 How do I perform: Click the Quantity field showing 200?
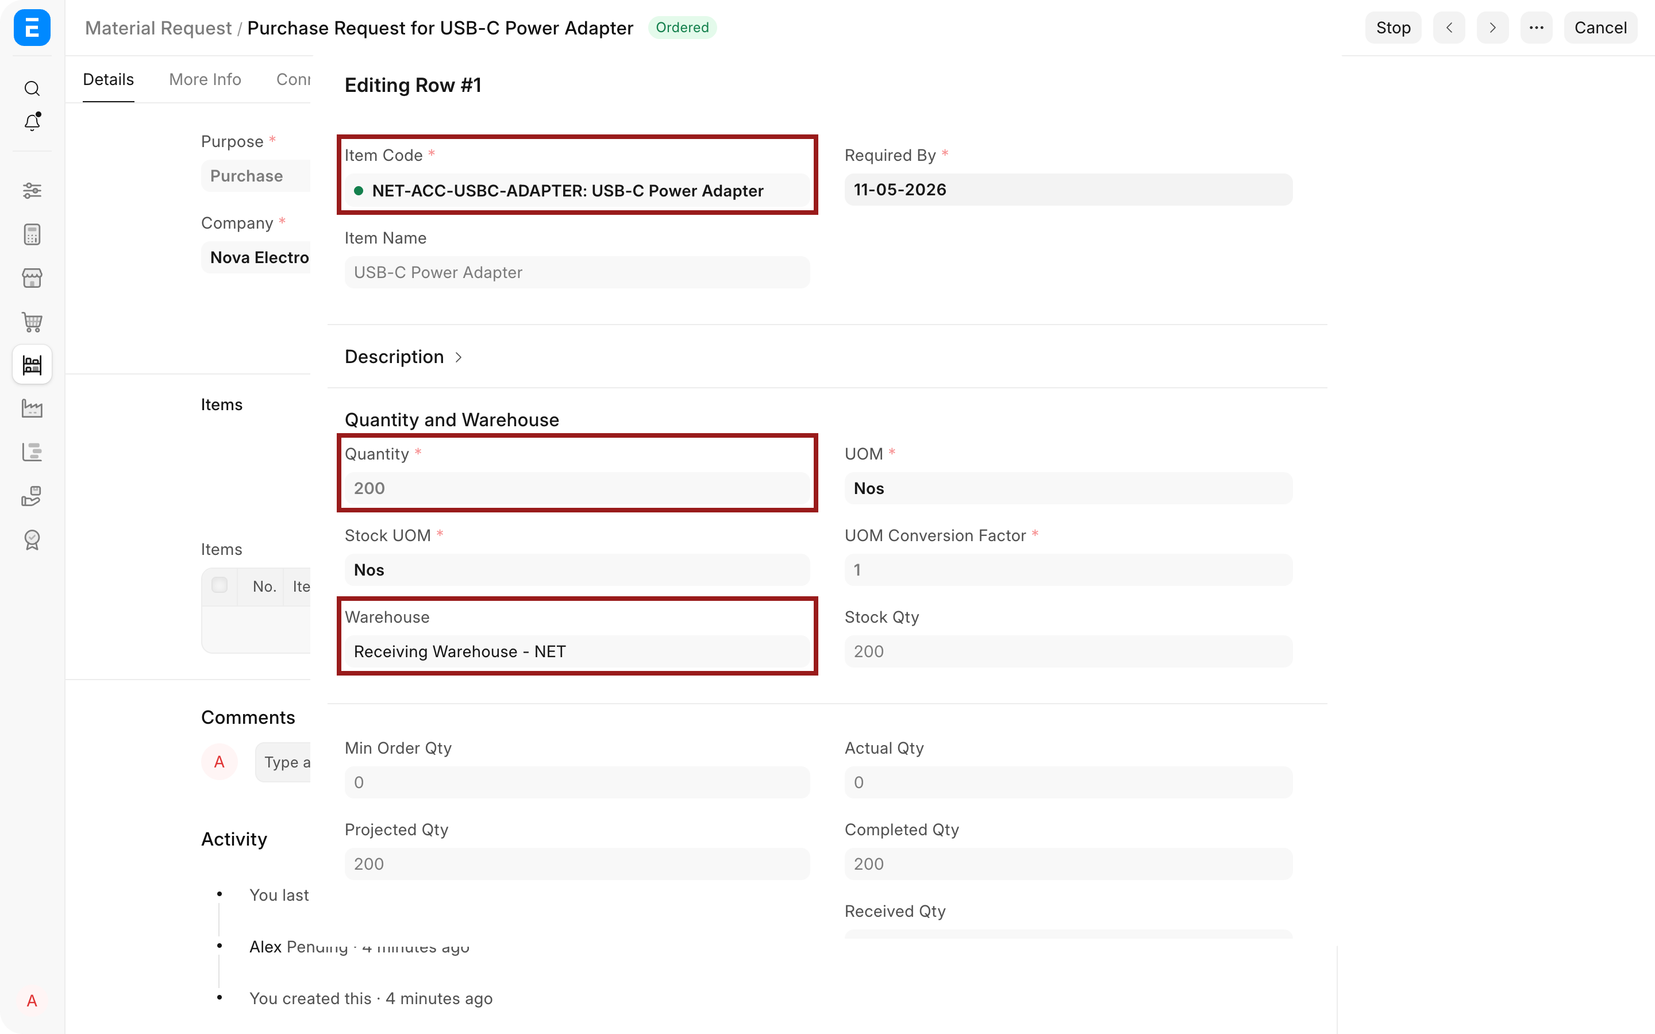pos(577,488)
